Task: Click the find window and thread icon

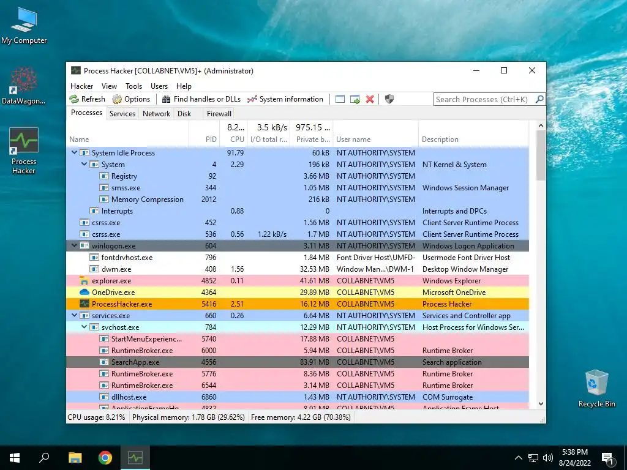Action: tap(355, 99)
